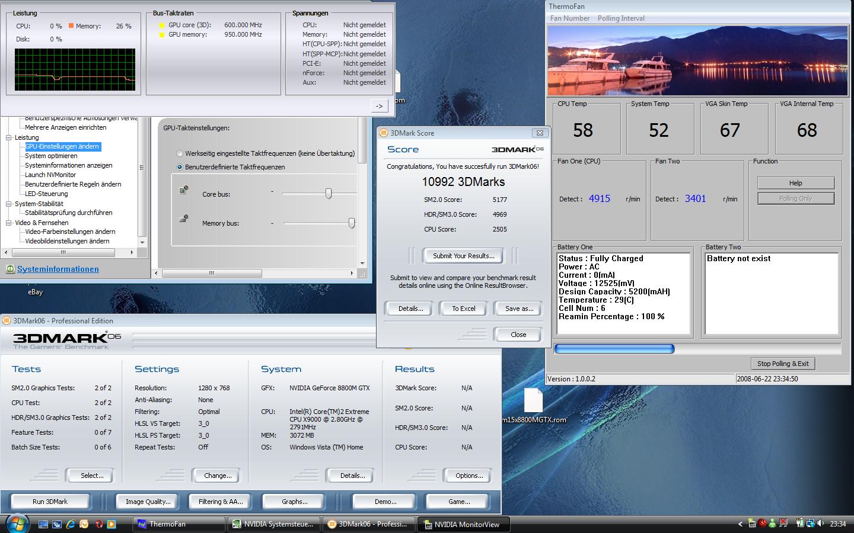Select Systeminformationen anzeigen tree item

pyautogui.click(x=69, y=165)
